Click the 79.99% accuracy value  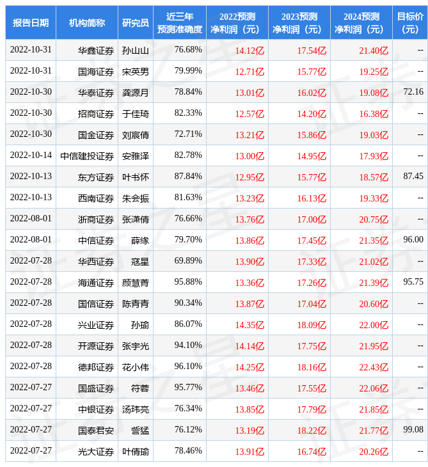click(x=188, y=70)
